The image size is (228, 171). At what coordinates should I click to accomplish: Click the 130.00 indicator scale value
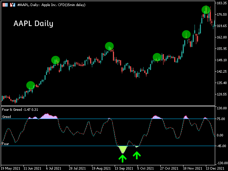(x=222, y=108)
